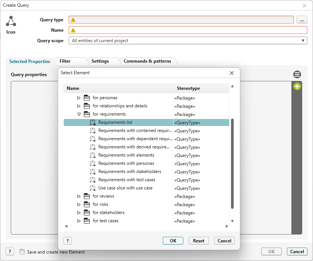Collapse the 'for requirements' package
Screen dimensions: 313x261
79,114
